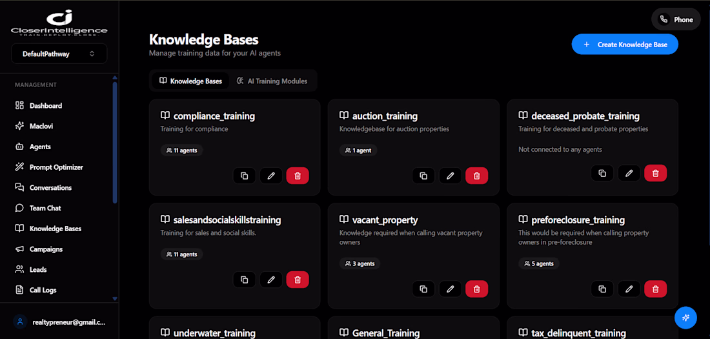Screen dimensions: 710x339
Task: Click the sidebar scroll up arrow
Action: pos(114,78)
